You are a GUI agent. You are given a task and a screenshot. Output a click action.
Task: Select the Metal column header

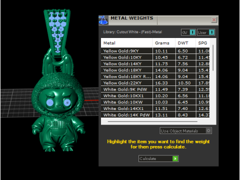[x=126, y=43]
